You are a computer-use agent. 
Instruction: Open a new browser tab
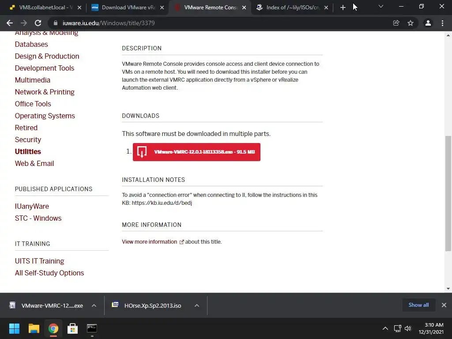pyautogui.click(x=343, y=8)
